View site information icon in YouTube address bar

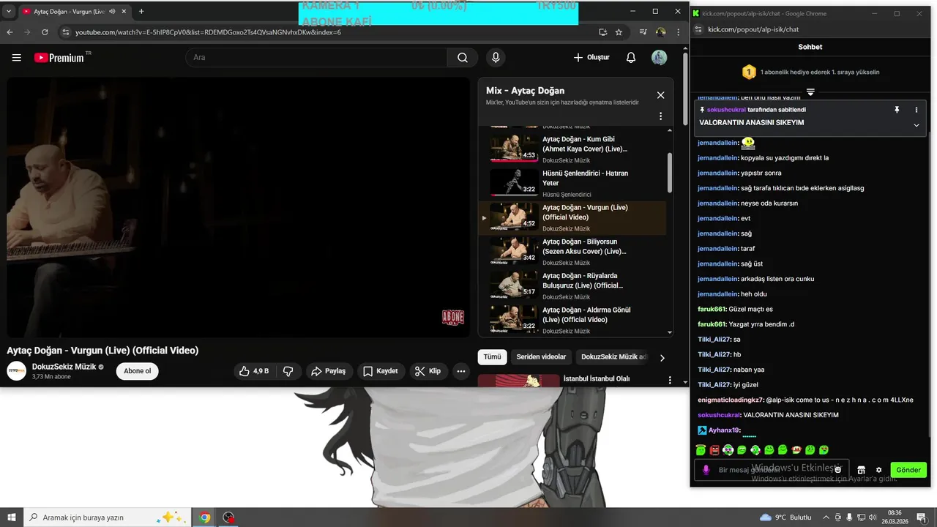tap(65, 32)
